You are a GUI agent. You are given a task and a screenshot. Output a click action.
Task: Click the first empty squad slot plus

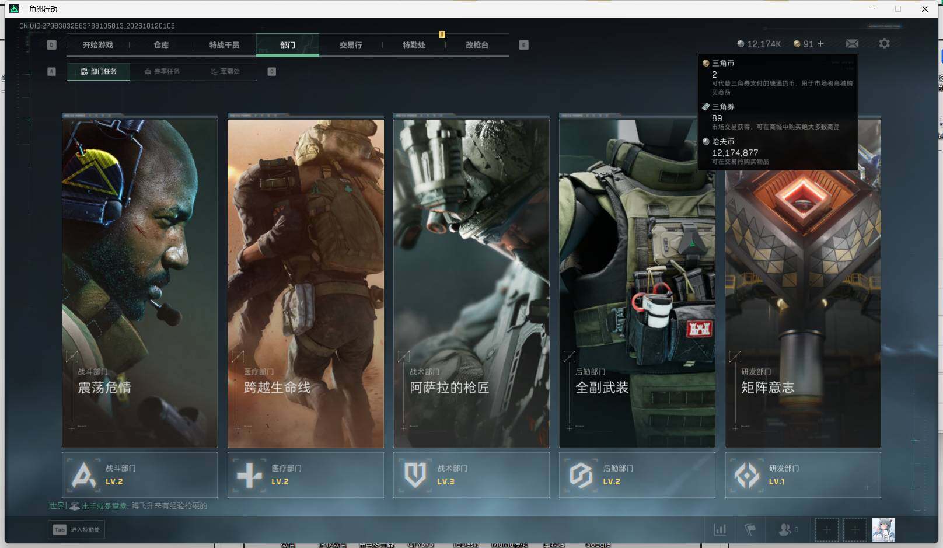pos(826,530)
